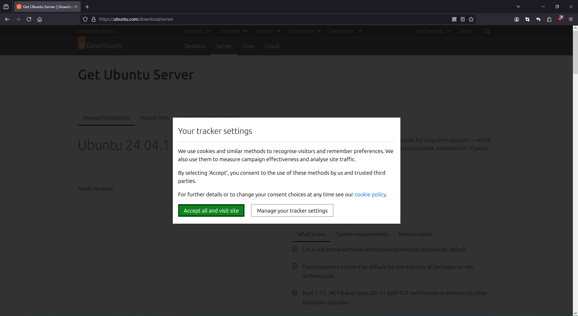Click the Canonical Ubuntu link
Screen dimensions: 578x316
(x=96, y=31)
